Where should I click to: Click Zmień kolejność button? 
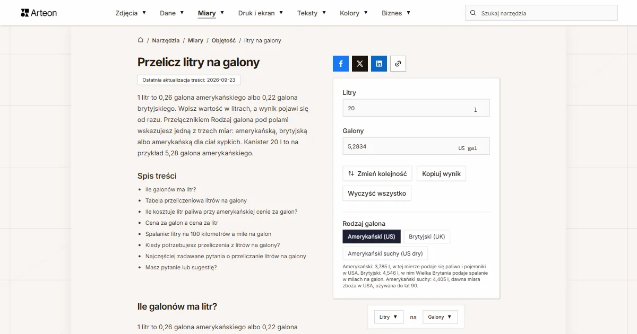[377, 173]
